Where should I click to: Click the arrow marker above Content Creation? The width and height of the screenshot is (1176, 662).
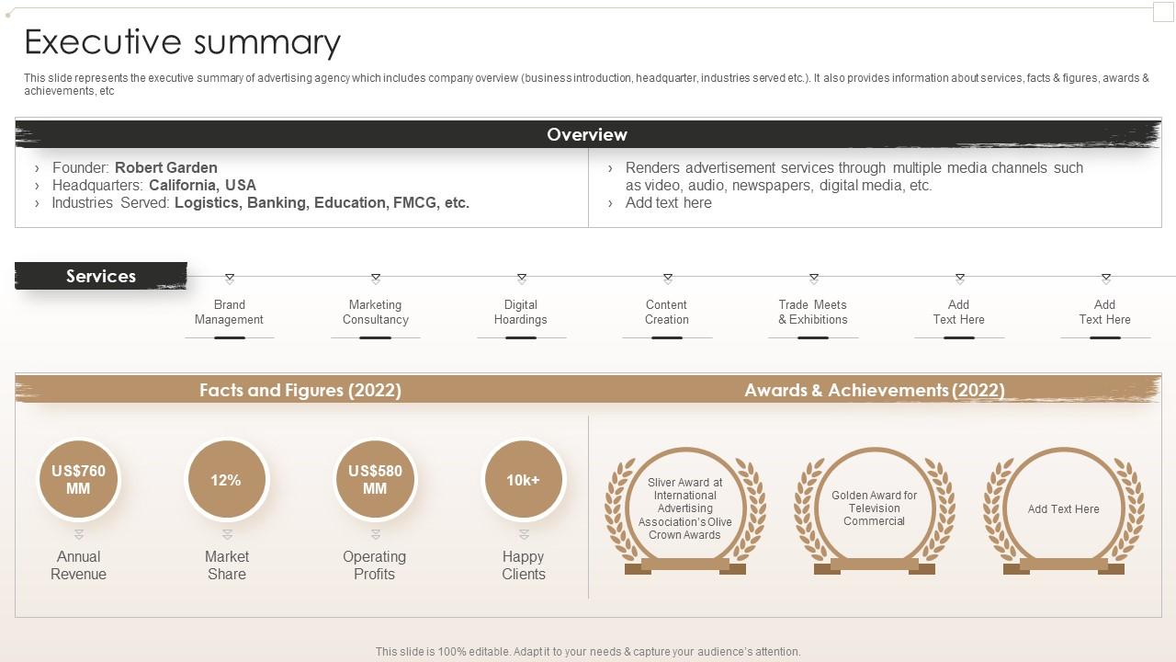pos(668,279)
